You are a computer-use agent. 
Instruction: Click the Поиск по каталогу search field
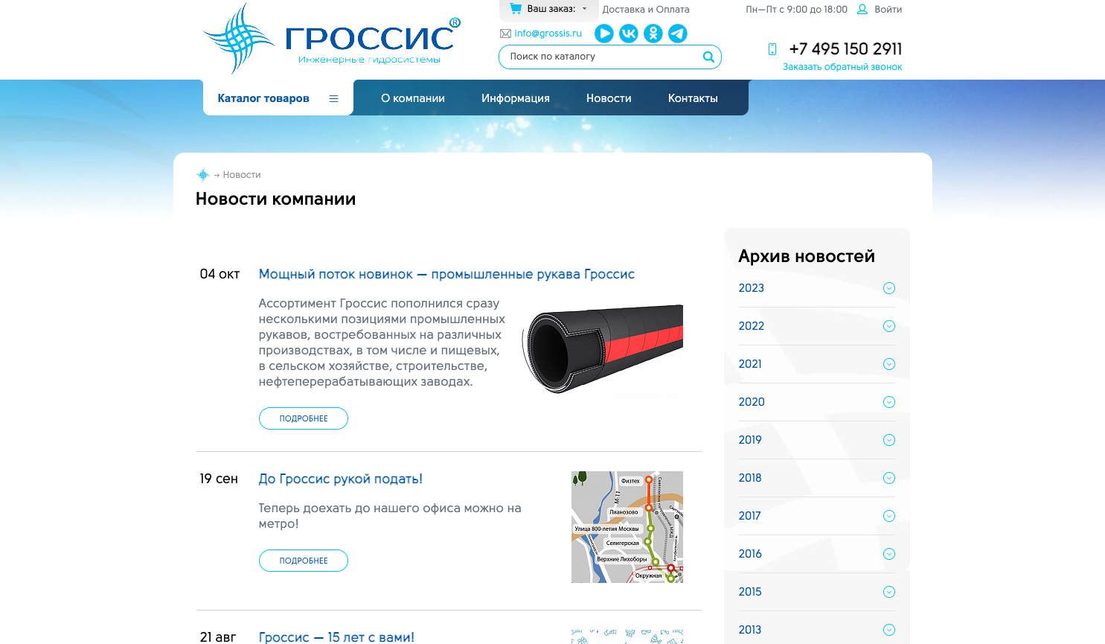point(599,57)
